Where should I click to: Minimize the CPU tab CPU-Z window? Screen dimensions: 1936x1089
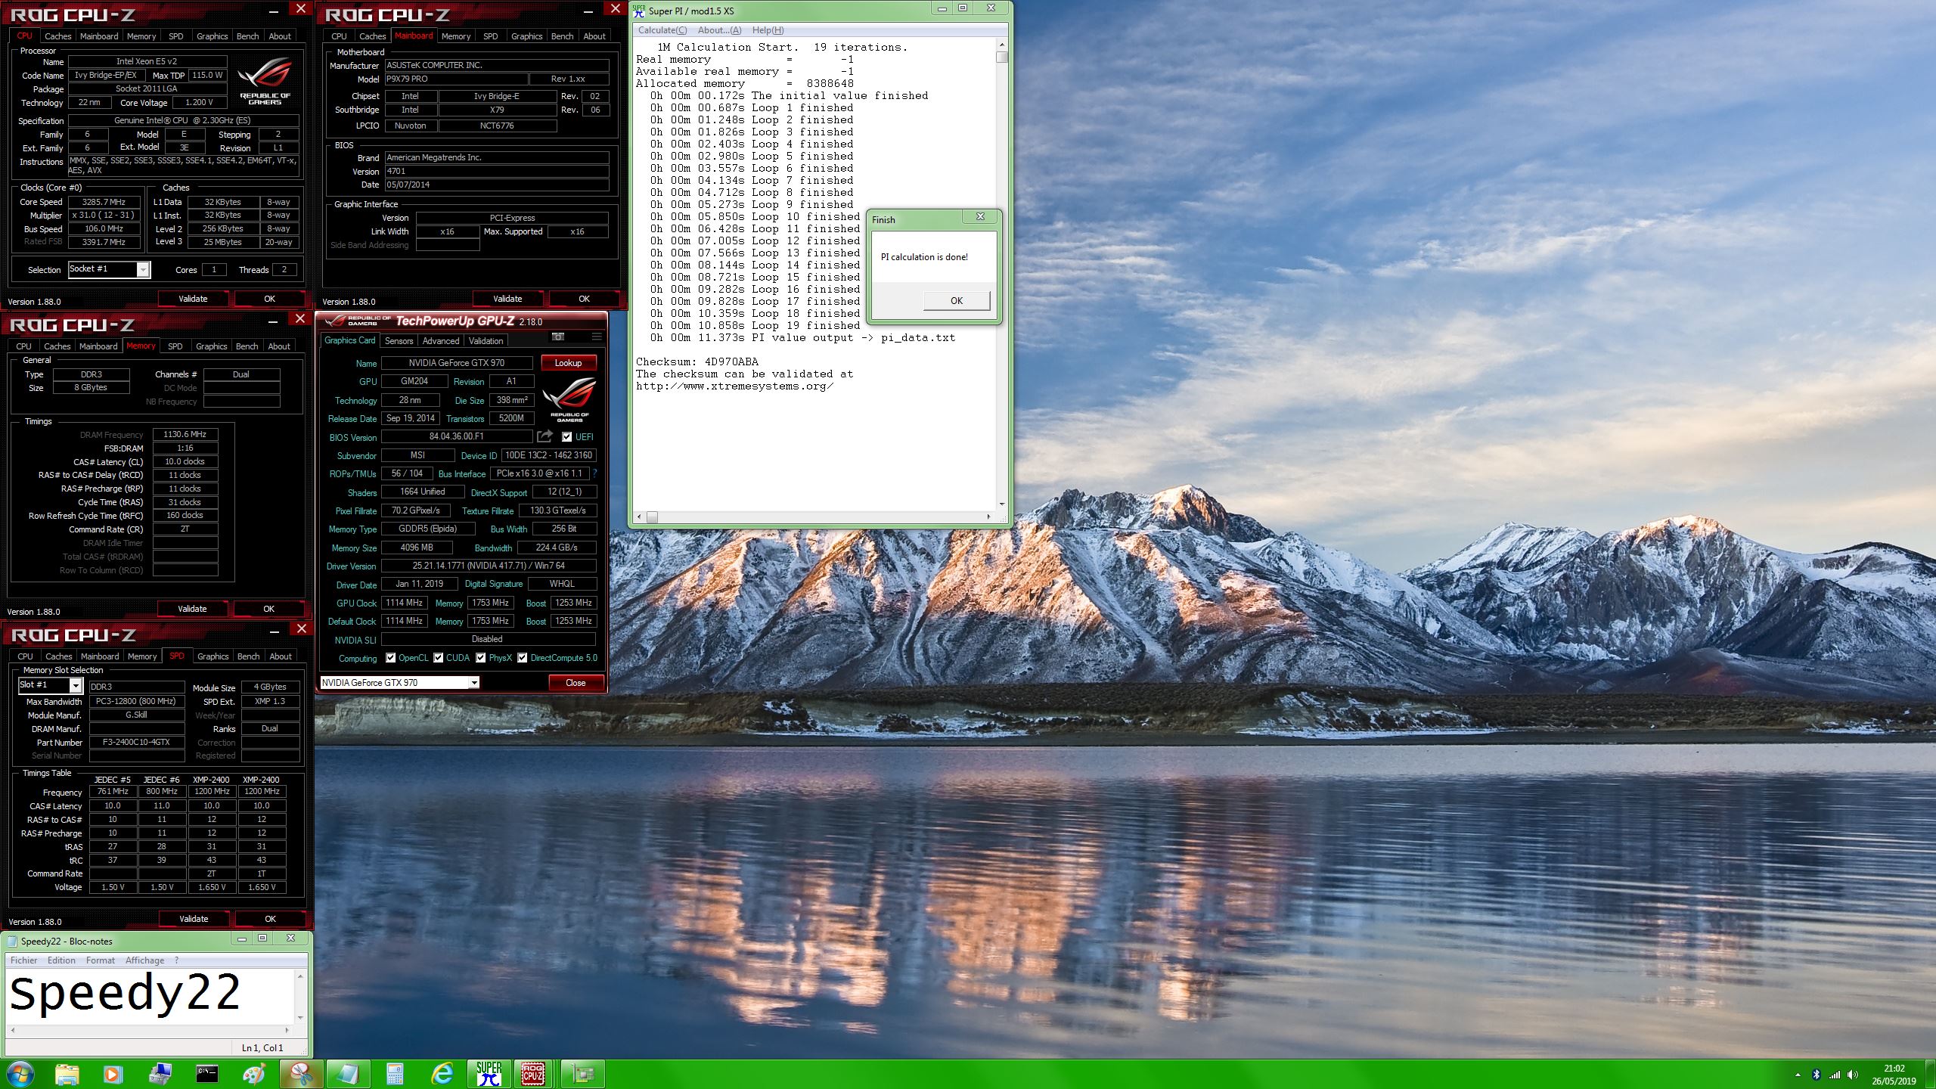pyautogui.click(x=273, y=11)
